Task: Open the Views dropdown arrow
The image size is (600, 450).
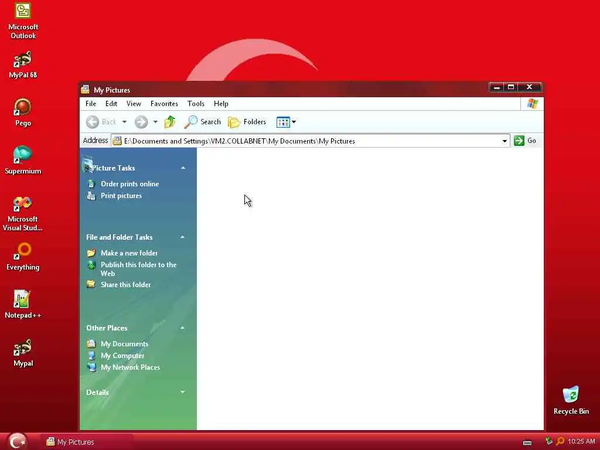Action: click(x=294, y=122)
